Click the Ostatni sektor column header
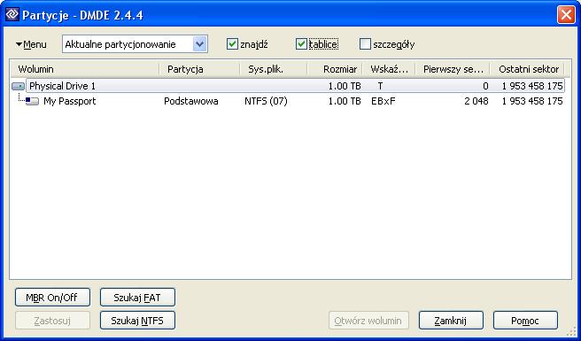 pyautogui.click(x=527, y=69)
